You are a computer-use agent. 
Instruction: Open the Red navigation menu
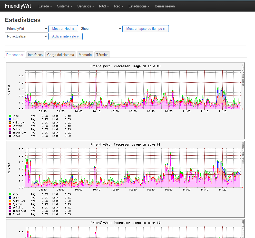[x=119, y=6]
